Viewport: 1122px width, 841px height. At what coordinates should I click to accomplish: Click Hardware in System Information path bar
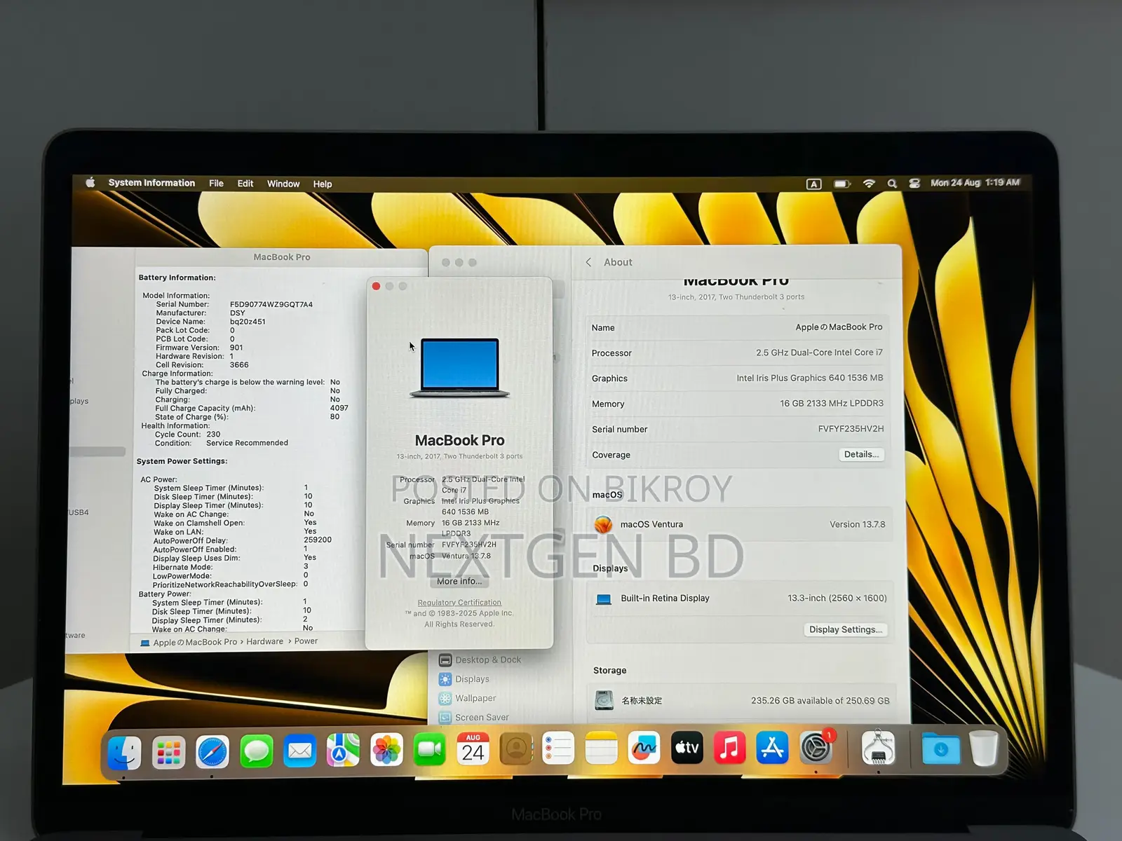(265, 641)
